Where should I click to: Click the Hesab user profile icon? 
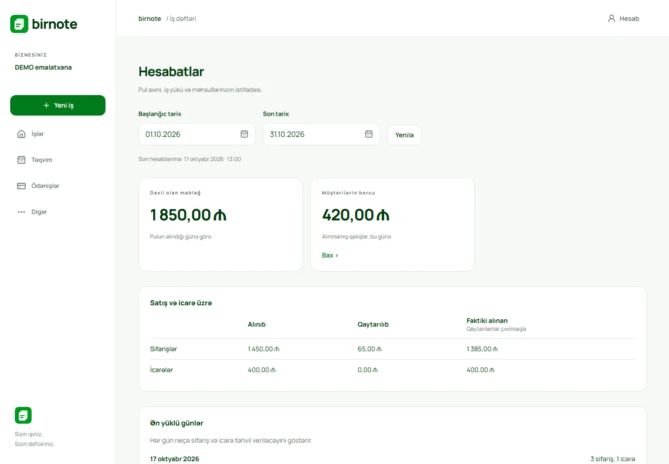[x=611, y=19]
